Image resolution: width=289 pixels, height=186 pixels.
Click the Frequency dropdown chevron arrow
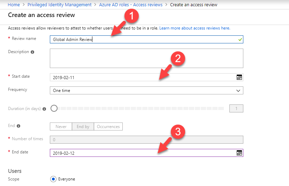(x=238, y=91)
